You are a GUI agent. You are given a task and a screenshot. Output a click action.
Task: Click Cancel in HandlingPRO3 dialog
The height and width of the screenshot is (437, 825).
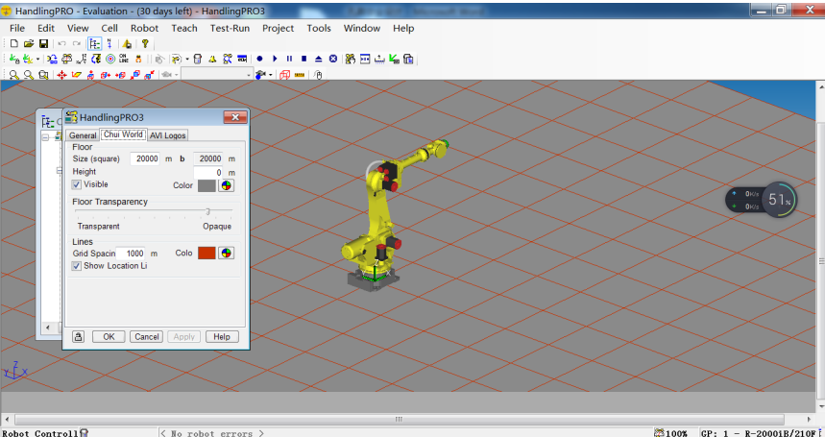tap(146, 336)
